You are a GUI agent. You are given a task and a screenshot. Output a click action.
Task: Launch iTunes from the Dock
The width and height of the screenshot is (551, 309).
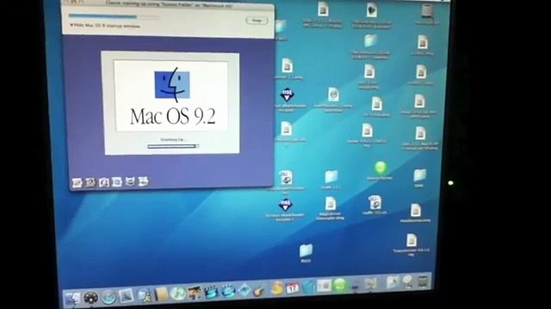point(177,293)
